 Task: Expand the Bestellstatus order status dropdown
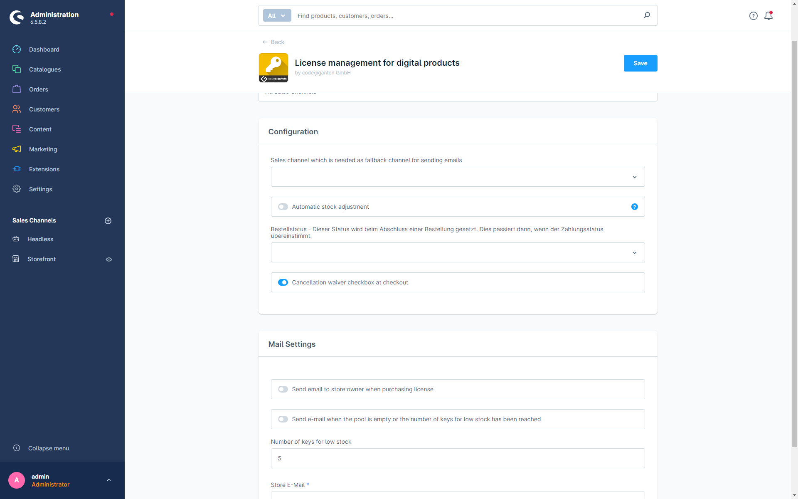635,253
